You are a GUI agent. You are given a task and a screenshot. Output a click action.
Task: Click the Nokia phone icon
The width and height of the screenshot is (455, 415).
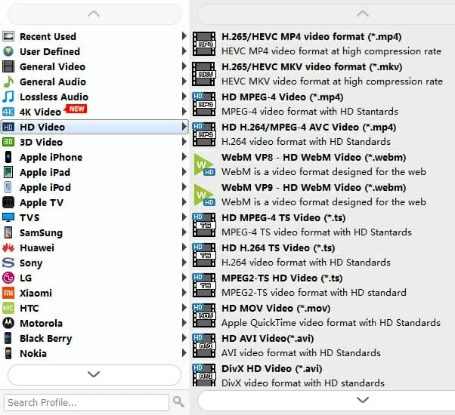pos(8,353)
